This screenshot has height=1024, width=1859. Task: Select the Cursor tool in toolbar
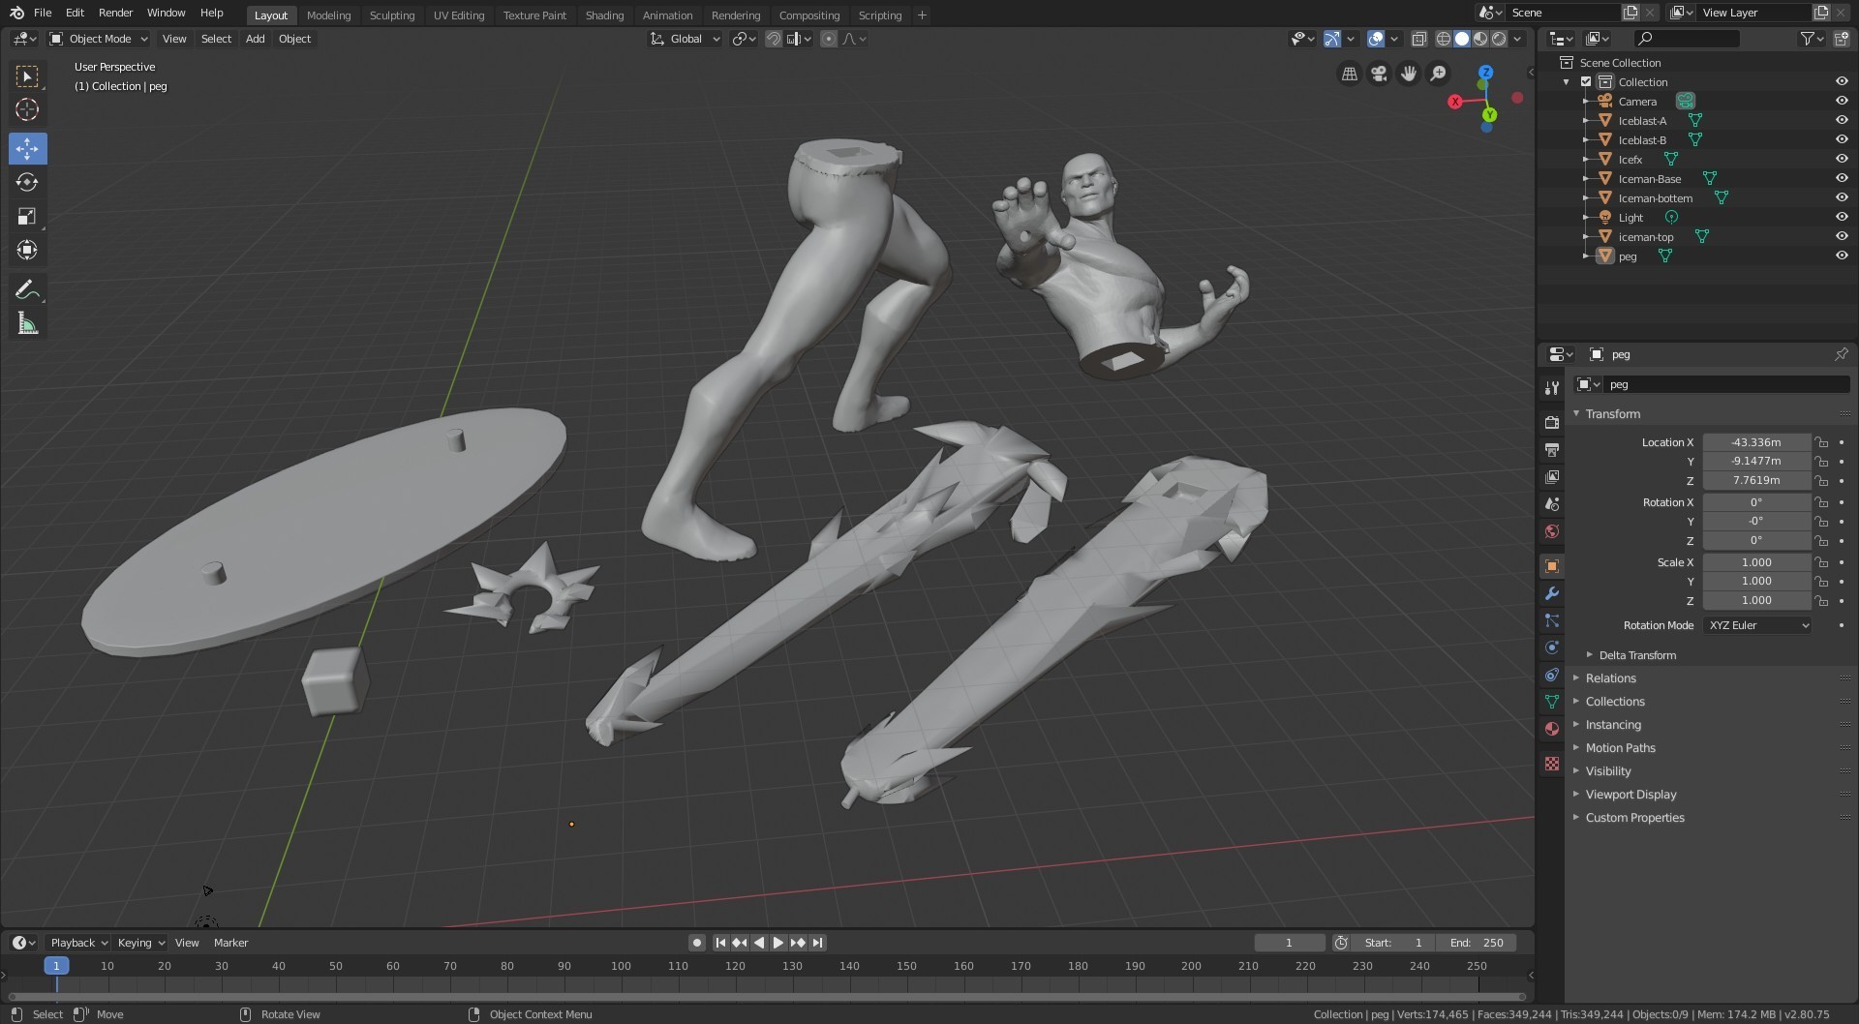tap(27, 110)
